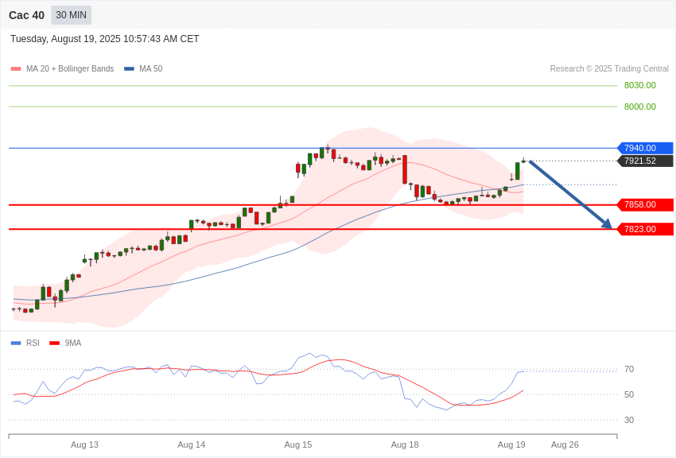Click the RSI 50 level label
The width and height of the screenshot is (676, 458).
coord(629,394)
